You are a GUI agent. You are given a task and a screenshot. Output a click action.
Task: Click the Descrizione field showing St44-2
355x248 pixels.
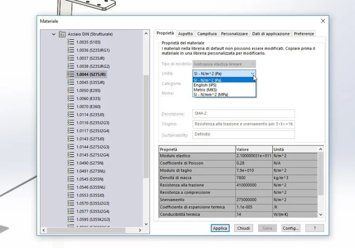[244, 114]
